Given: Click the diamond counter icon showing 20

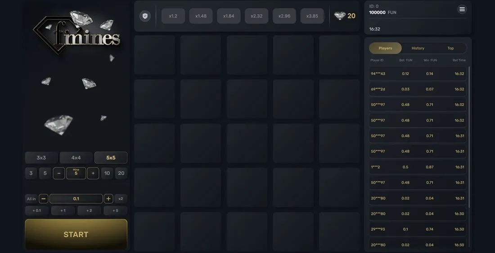Looking at the screenshot, I should click(x=340, y=16).
